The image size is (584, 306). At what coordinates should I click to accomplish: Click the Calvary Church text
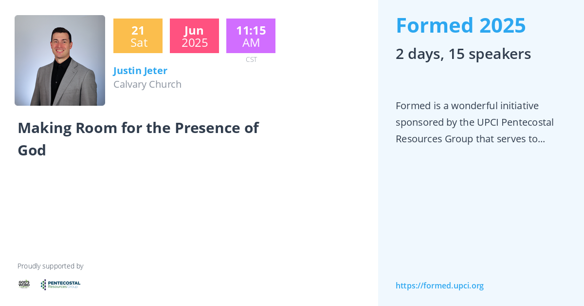[x=147, y=84]
